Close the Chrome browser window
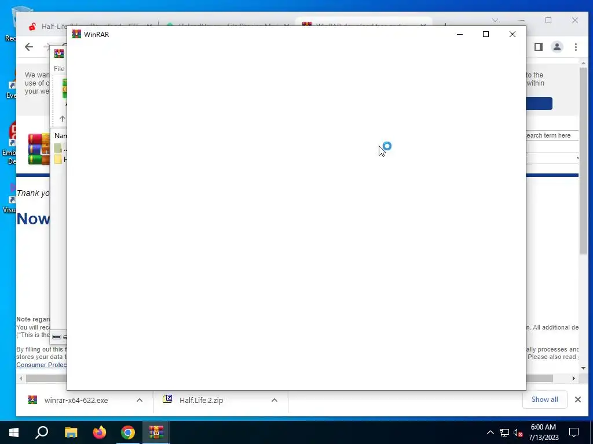Viewport: 593px width, 444px height. [575, 20]
